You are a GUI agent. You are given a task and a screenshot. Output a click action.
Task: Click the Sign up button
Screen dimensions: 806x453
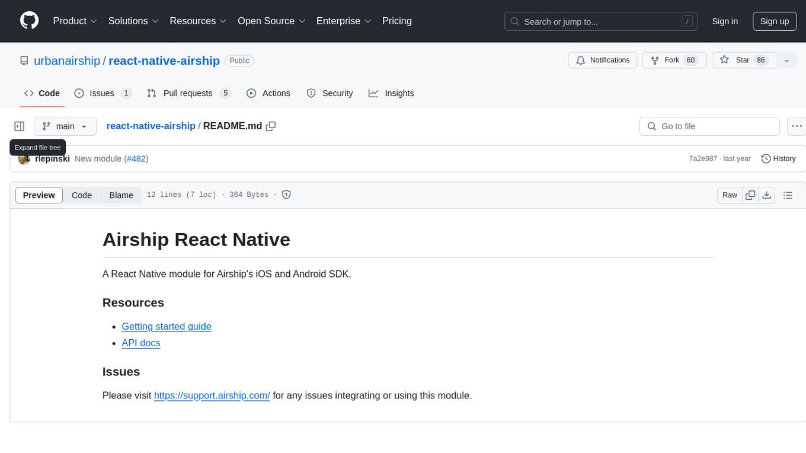click(775, 21)
